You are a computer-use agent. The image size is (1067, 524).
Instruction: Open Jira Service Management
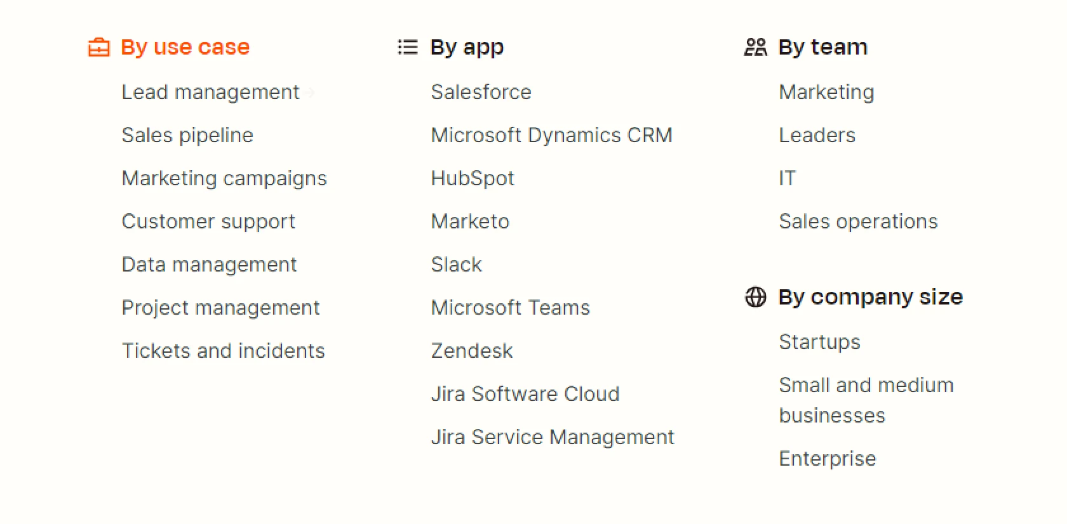[553, 437]
